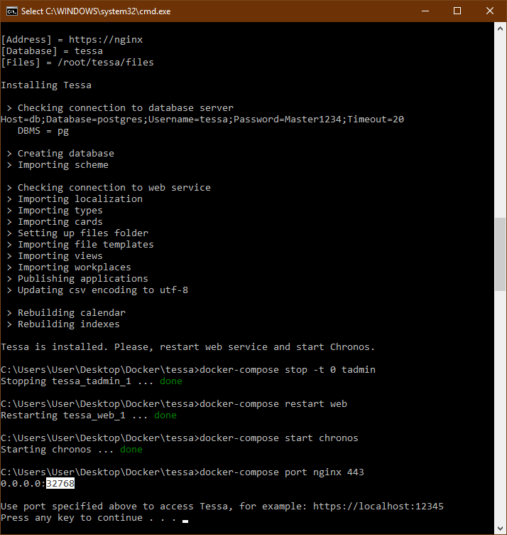Click the 'Importing views' line

tap(55, 255)
